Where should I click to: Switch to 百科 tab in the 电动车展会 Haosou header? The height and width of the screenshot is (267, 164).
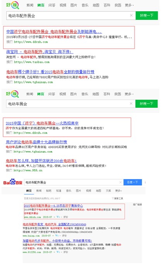[107, 94]
